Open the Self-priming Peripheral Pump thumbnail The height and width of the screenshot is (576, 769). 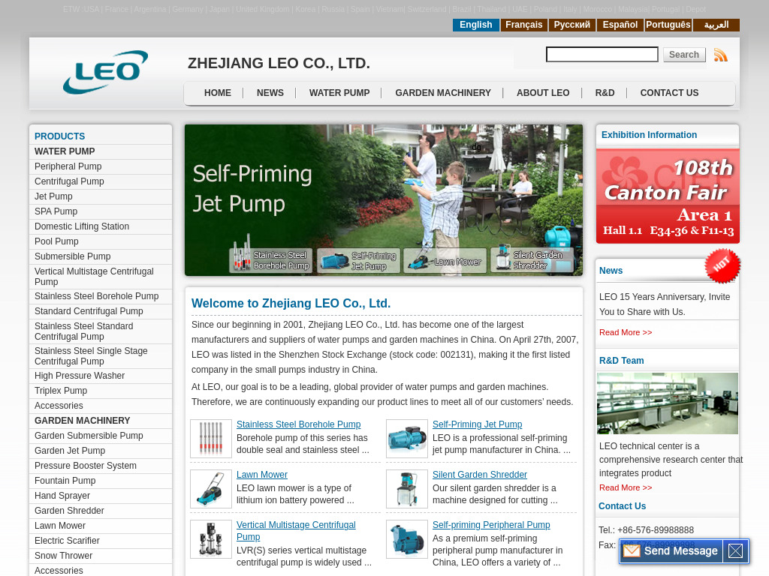click(407, 539)
